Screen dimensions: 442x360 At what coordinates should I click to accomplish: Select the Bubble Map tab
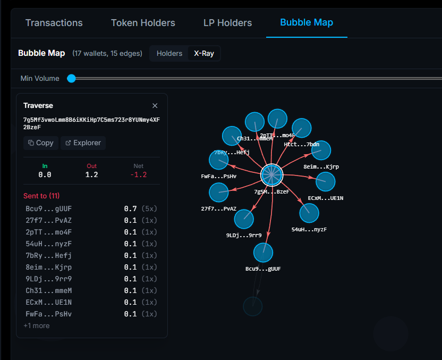(x=307, y=22)
